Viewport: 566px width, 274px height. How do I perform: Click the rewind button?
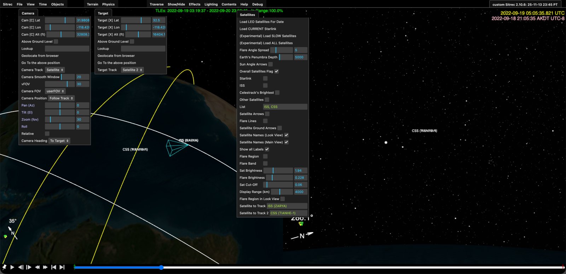(37, 267)
